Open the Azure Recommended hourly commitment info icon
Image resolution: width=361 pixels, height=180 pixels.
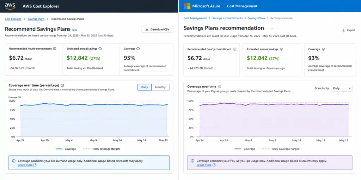point(235,49)
